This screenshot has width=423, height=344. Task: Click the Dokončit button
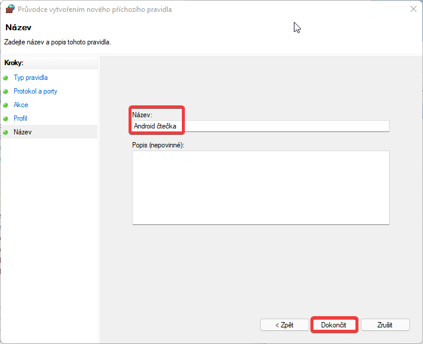click(x=335, y=325)
